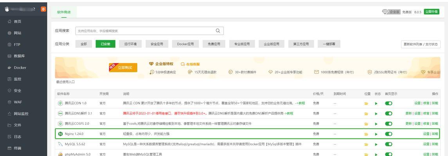Open Docker in the left sidebar
The width and height of the screenshot is (448, 156).
pyautogui.click(x=20, y=68)
